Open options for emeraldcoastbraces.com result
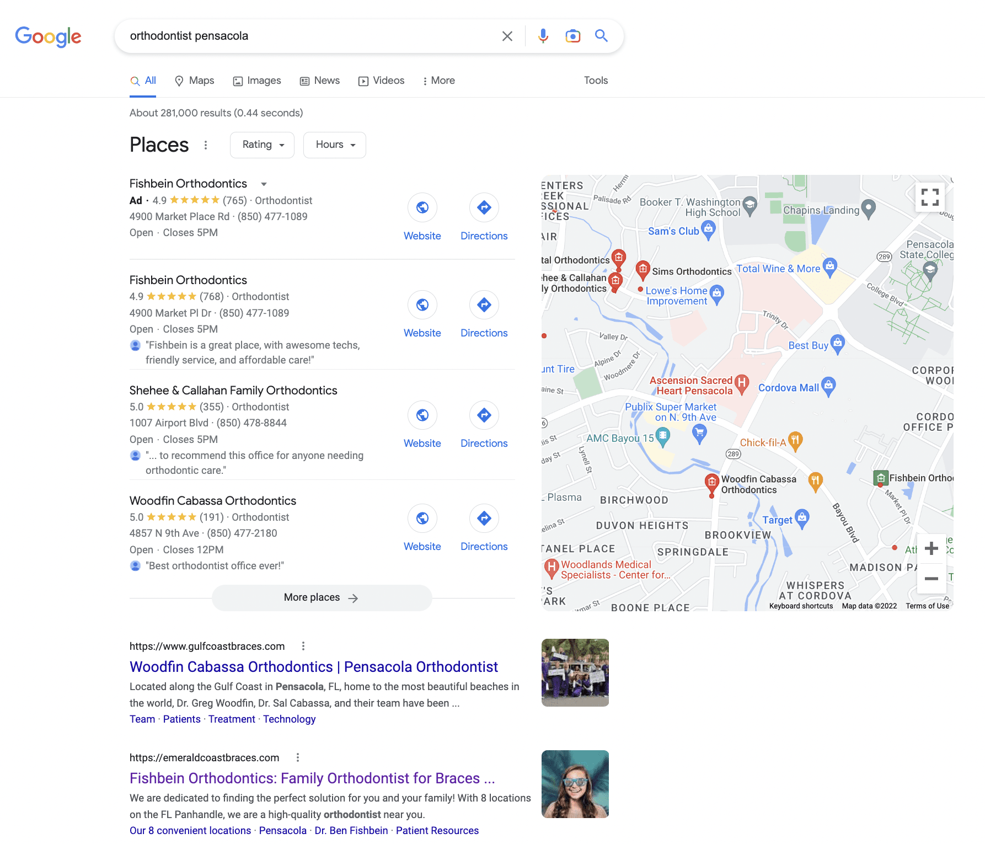Image resolution: width=985 pixels, height=844 pixels. click(298, 757)
